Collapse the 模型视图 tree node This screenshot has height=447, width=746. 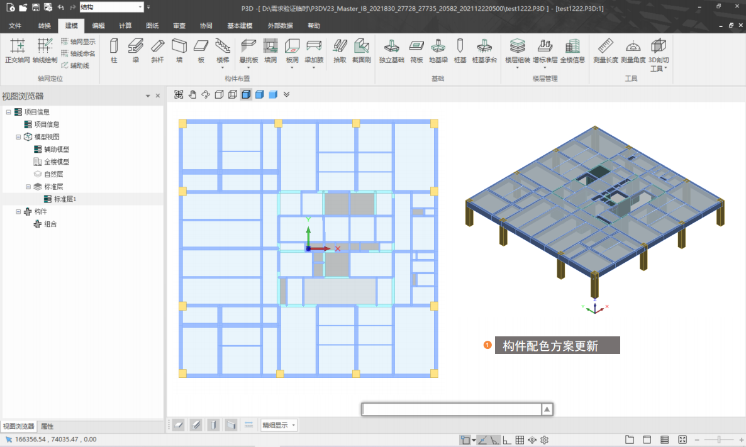coord(19,136)
